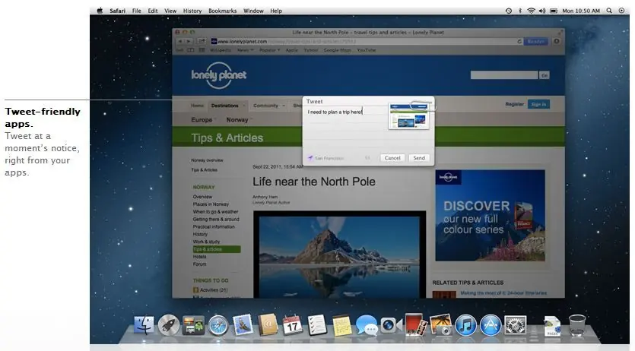Click Cancel in the Tweet sheet
The height and width of the screenshot is (351, 635).
point(392,158)
